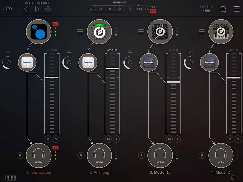The height and width of the screenshot is (182, 243).
Task: Click the Model D volume fader handle
Action: click(x=234, y=78)
